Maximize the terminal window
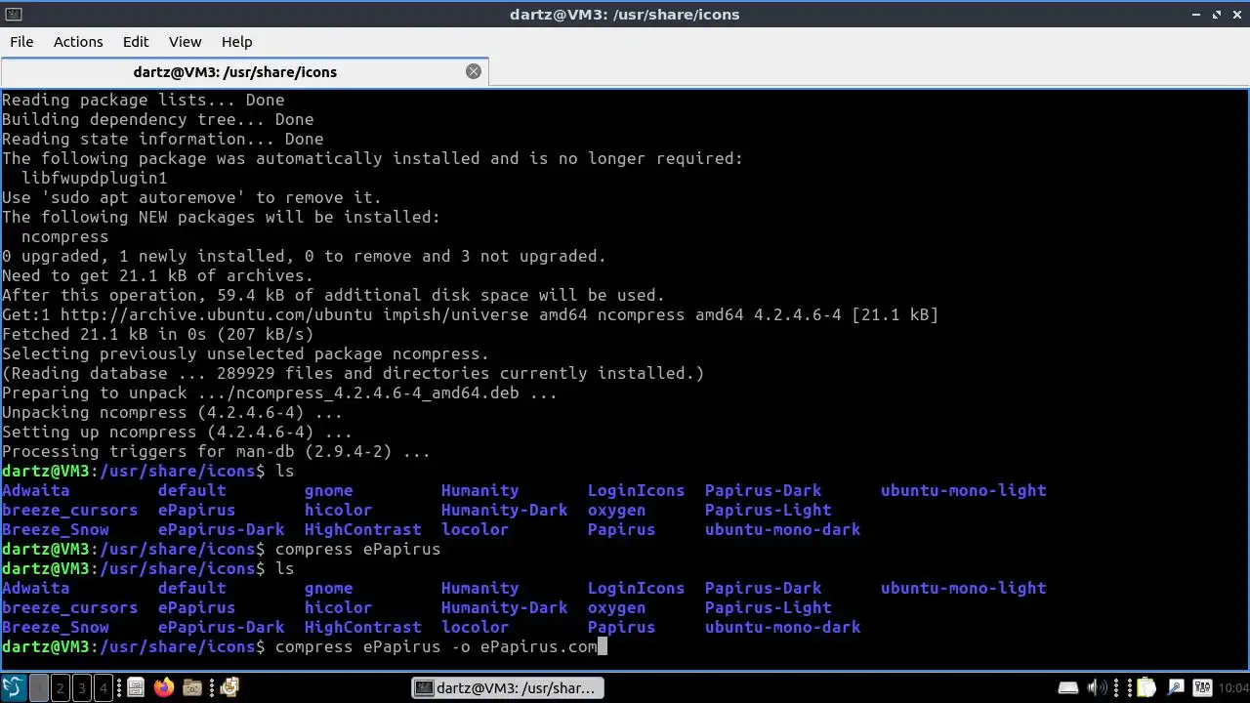 pyautogui.click(x=1217, y=15)
